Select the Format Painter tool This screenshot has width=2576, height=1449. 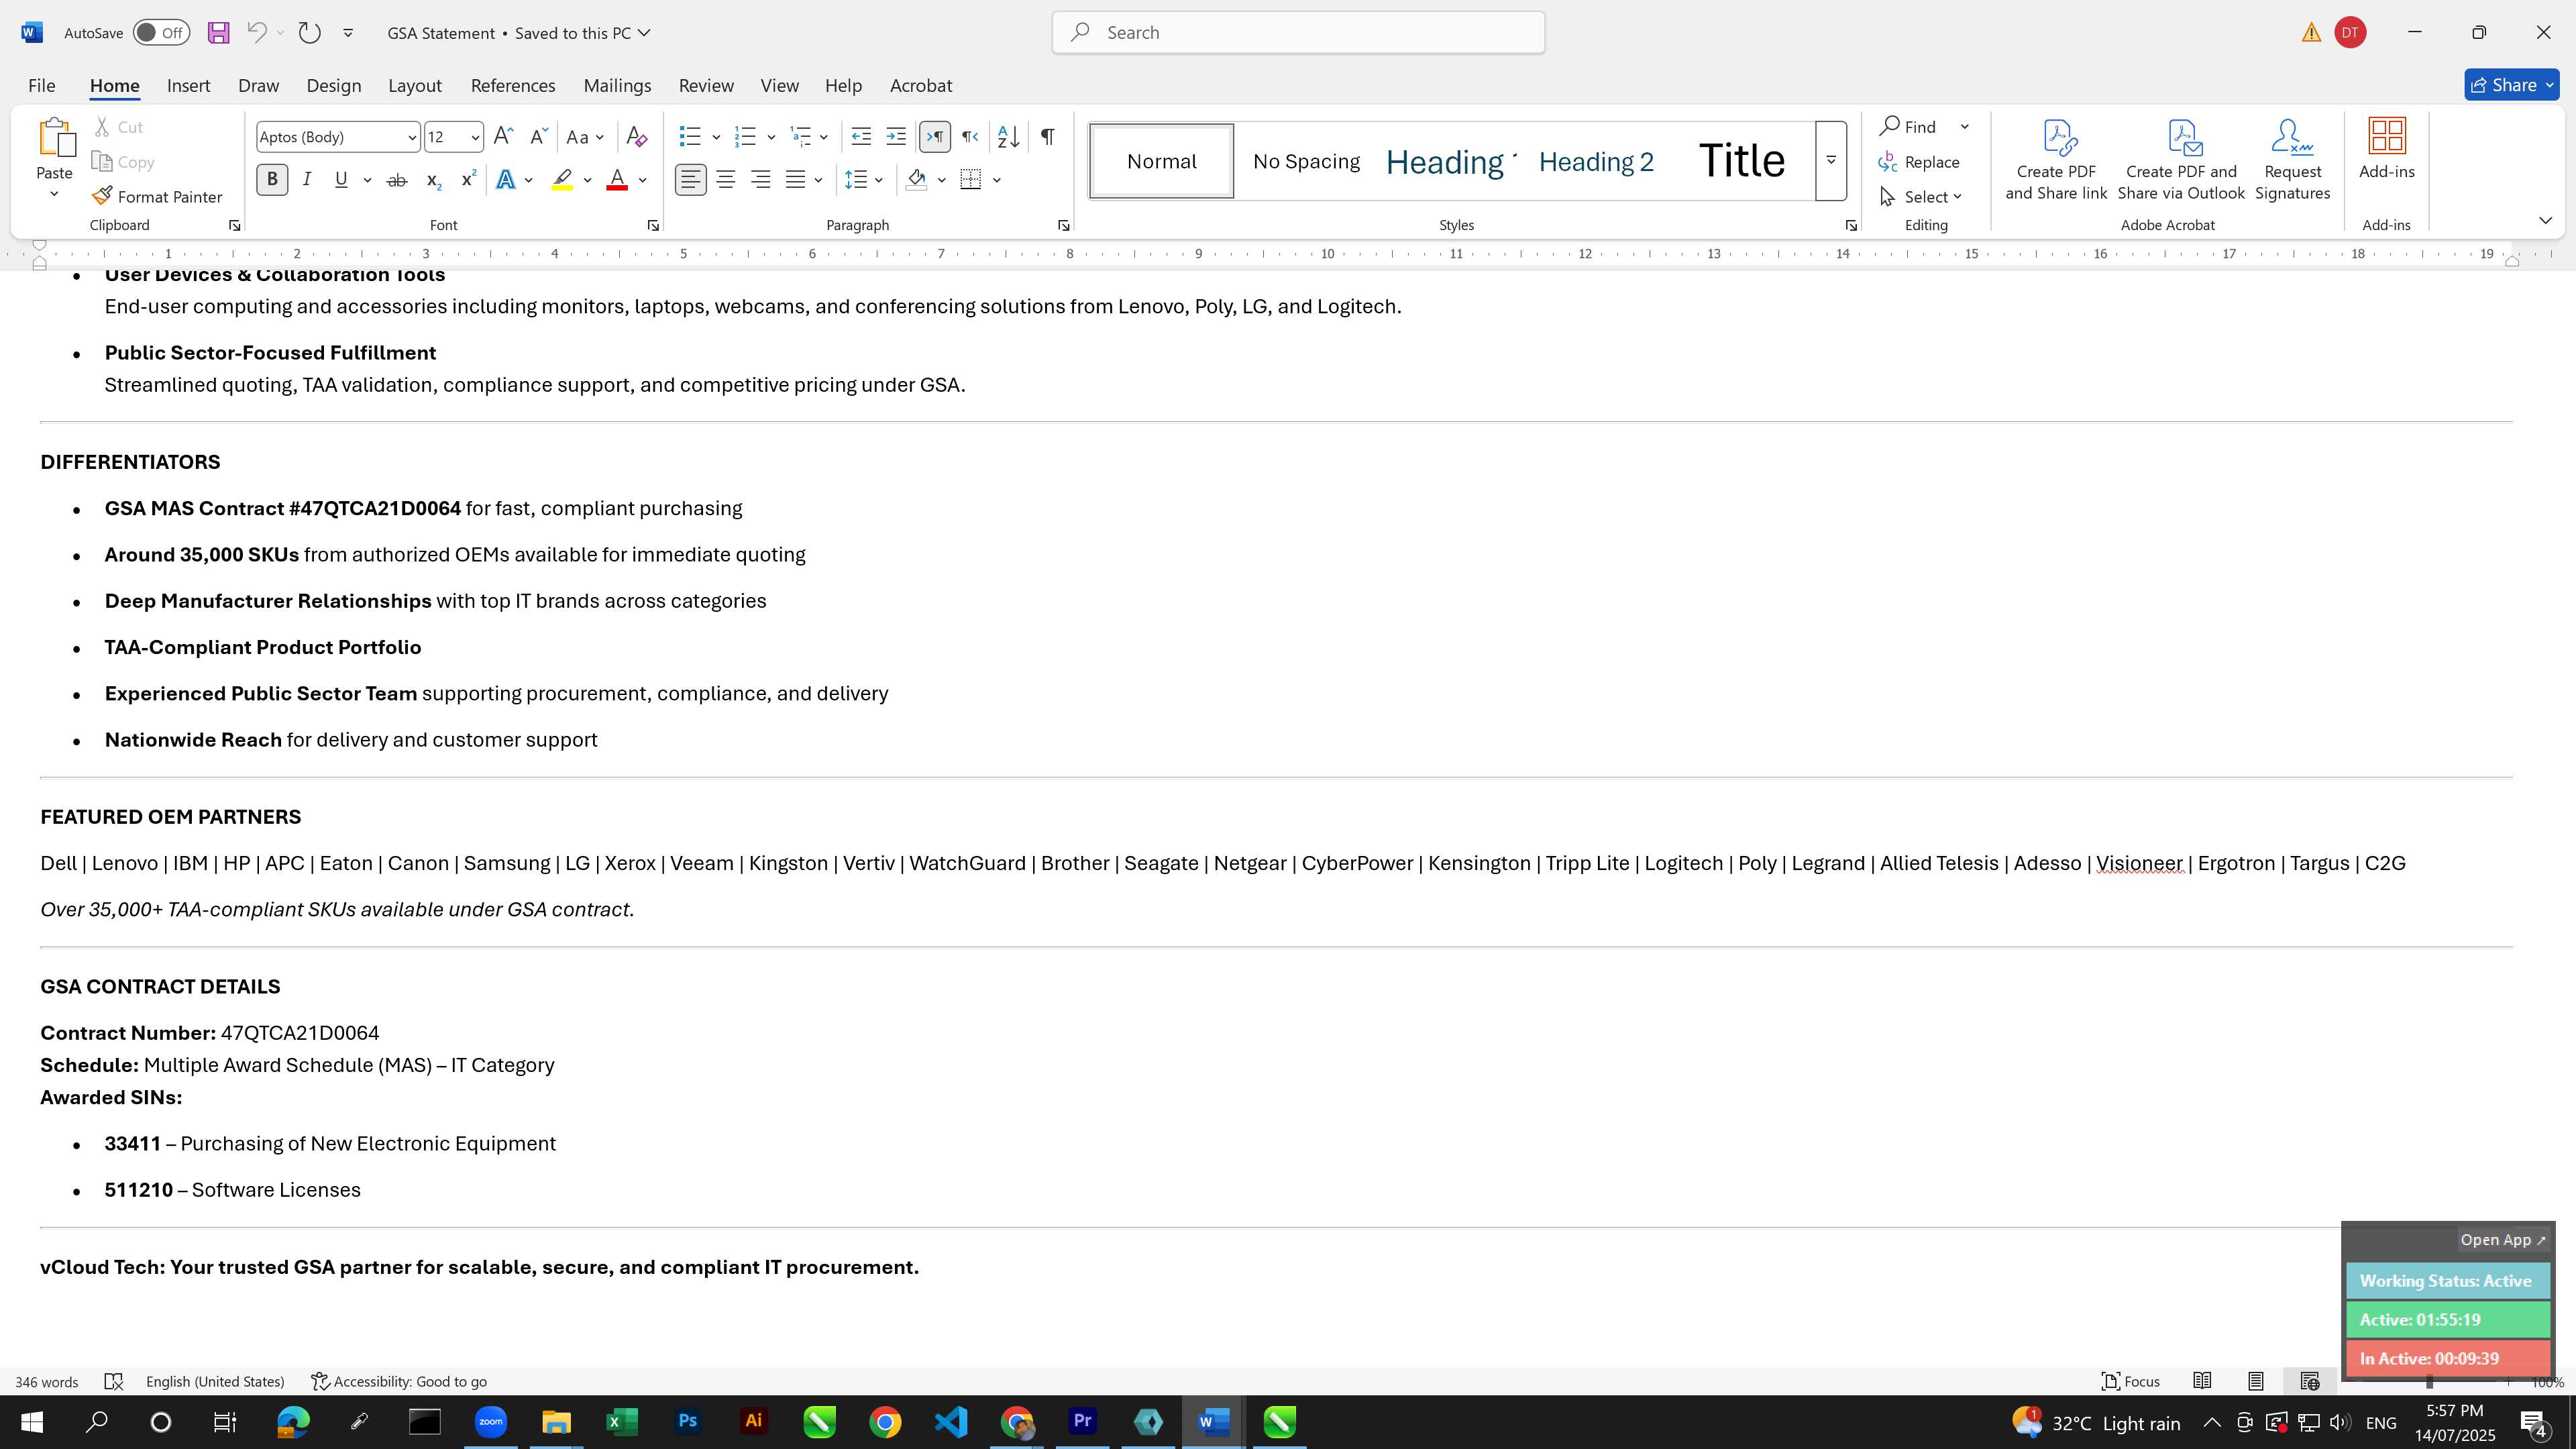tap(157, 197)
